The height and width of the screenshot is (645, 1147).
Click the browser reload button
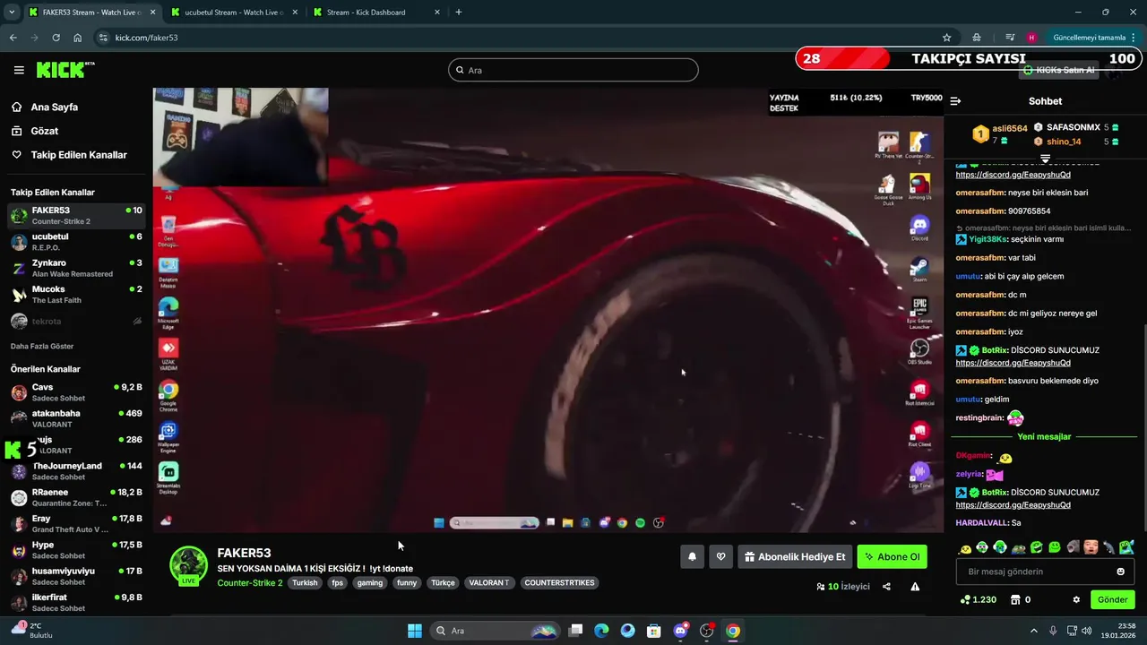(56, 38)
